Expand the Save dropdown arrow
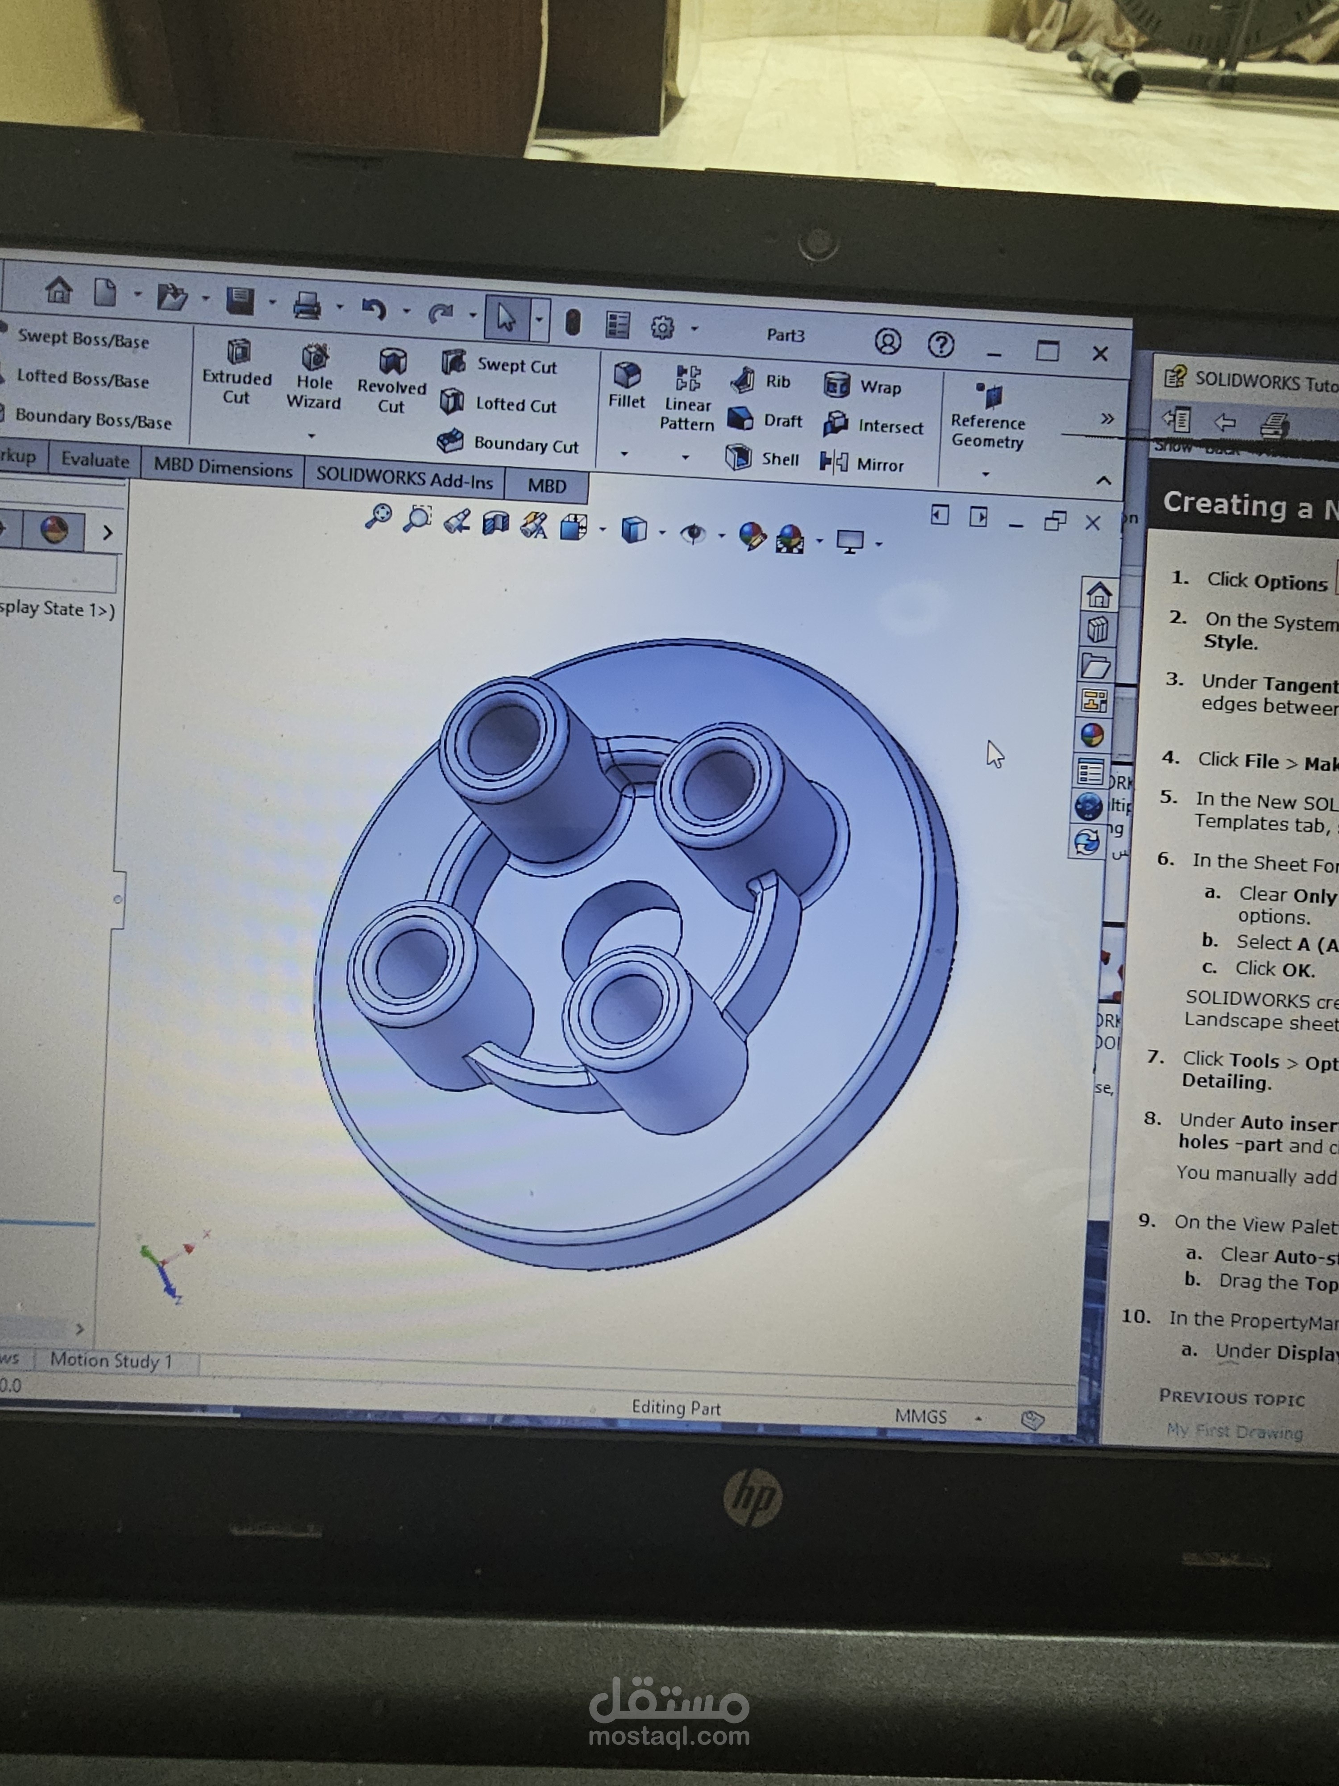 coord(272,303)
